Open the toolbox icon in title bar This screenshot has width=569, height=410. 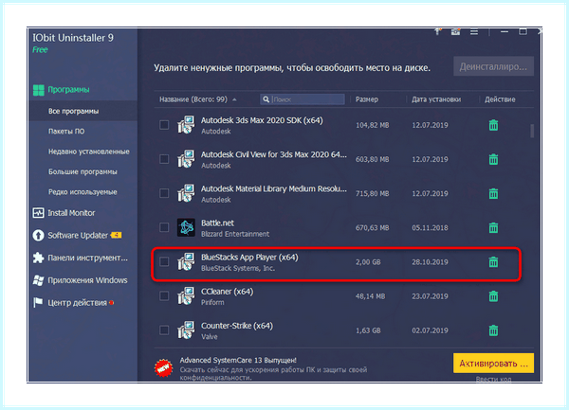click(x=455, y=32)
